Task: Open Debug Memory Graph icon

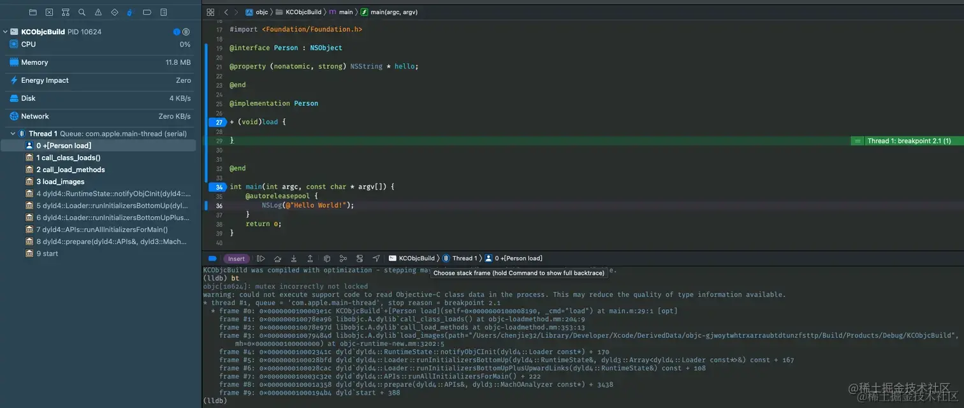Action: [343, 258]
